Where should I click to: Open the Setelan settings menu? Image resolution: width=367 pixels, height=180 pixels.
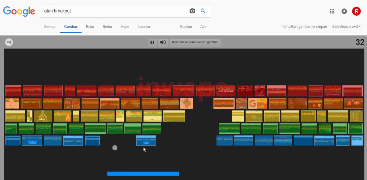[x=186, y=27]
